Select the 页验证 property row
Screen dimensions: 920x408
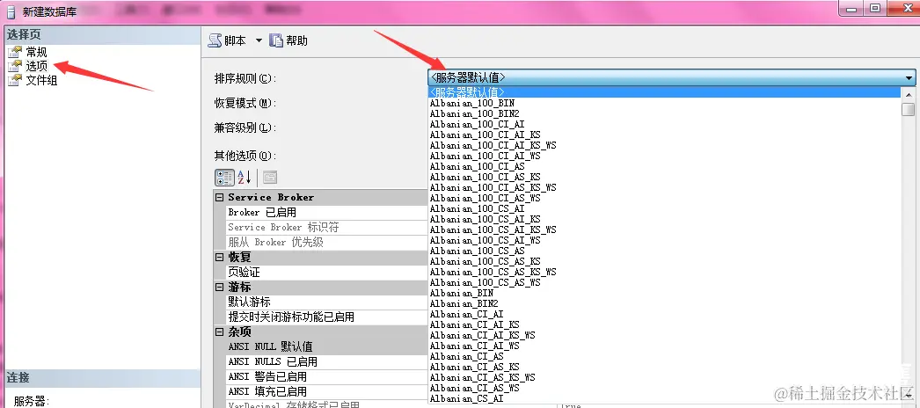coord(327,273)
